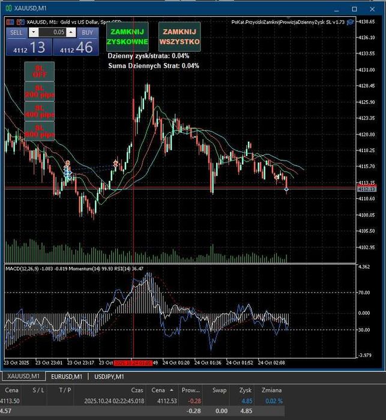Click the 4102.95 price scale label
386x420 pixels.
pyautogui.click(x=366, y=247)
